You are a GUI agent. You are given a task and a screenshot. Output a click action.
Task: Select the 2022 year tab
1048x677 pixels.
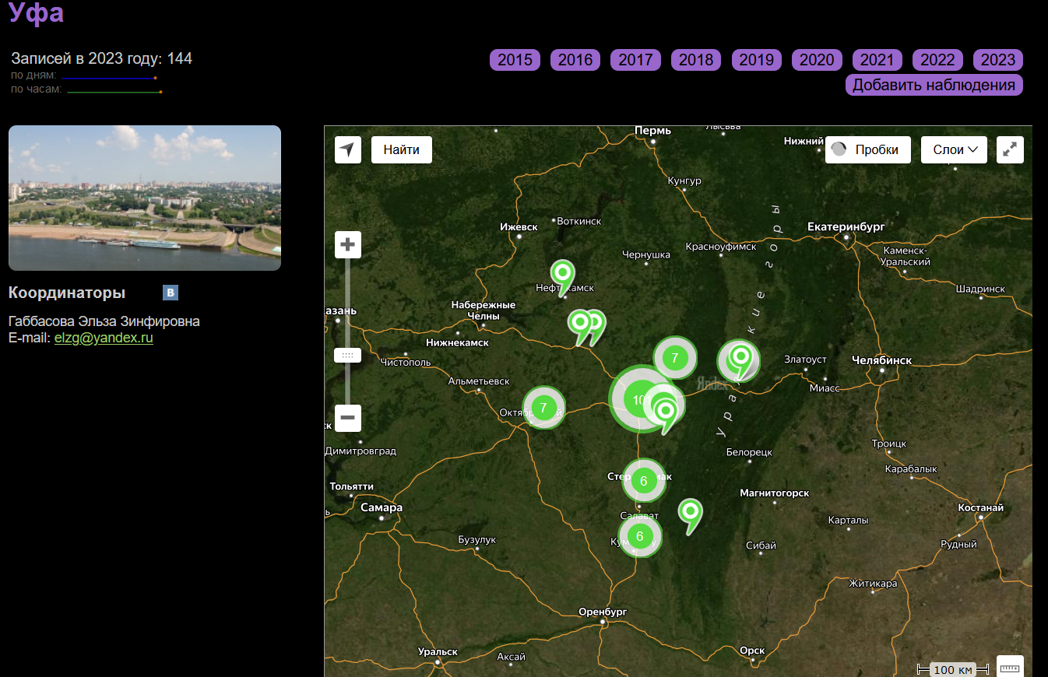point(937,60)
